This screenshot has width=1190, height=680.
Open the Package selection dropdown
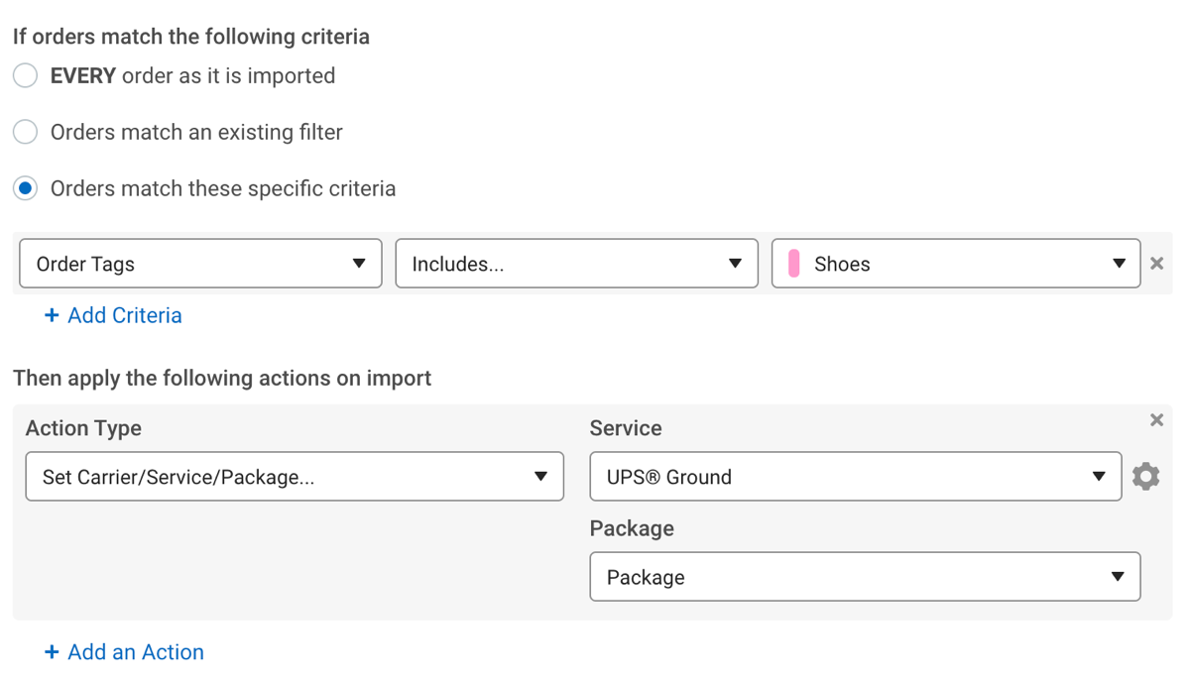click(865, 576)
